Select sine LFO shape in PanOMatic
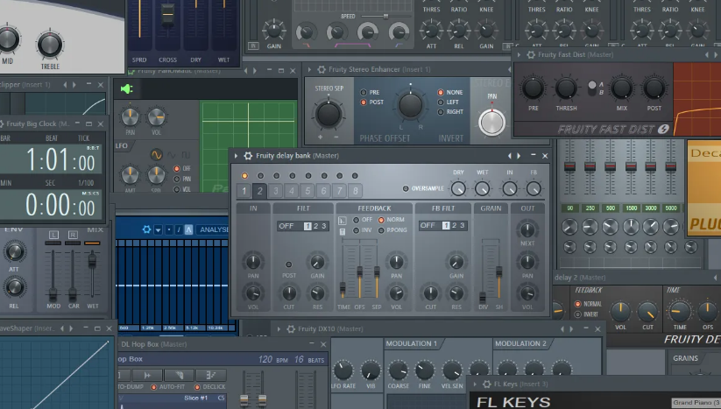Viewport: 721px width, 409px height. [x=156, y=155]
